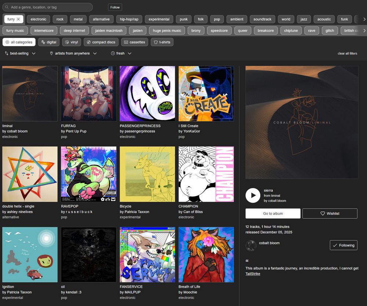This screenshot has width=367, height=306.
Task: Click the large liminal cover art
Action: [x=302, y=122]
